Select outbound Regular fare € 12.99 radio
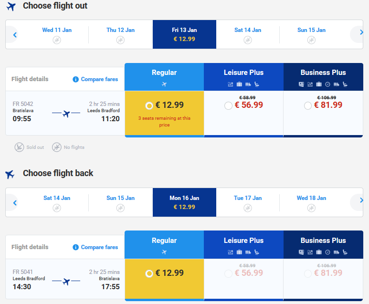The height and width of the screenshot is (304, 369). pyautogui.click(x=149, y=106)
